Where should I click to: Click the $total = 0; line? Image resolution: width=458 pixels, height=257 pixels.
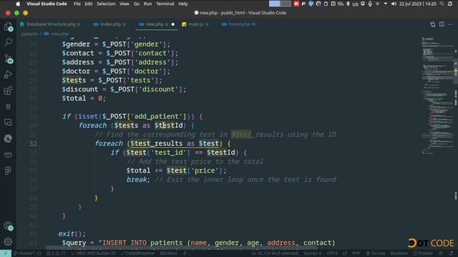click(x=84, y=99)
